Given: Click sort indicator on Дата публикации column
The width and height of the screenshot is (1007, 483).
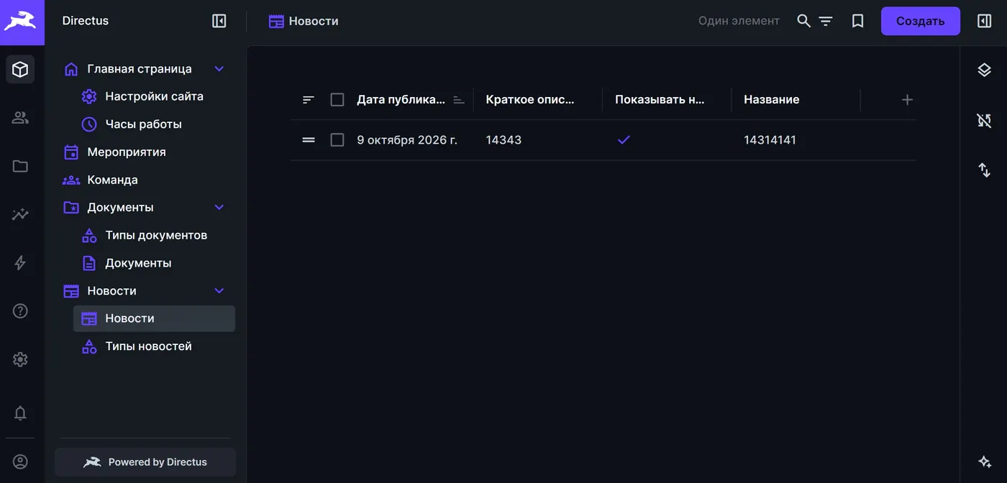Looking at the screenshot, I should coord(459,100).
